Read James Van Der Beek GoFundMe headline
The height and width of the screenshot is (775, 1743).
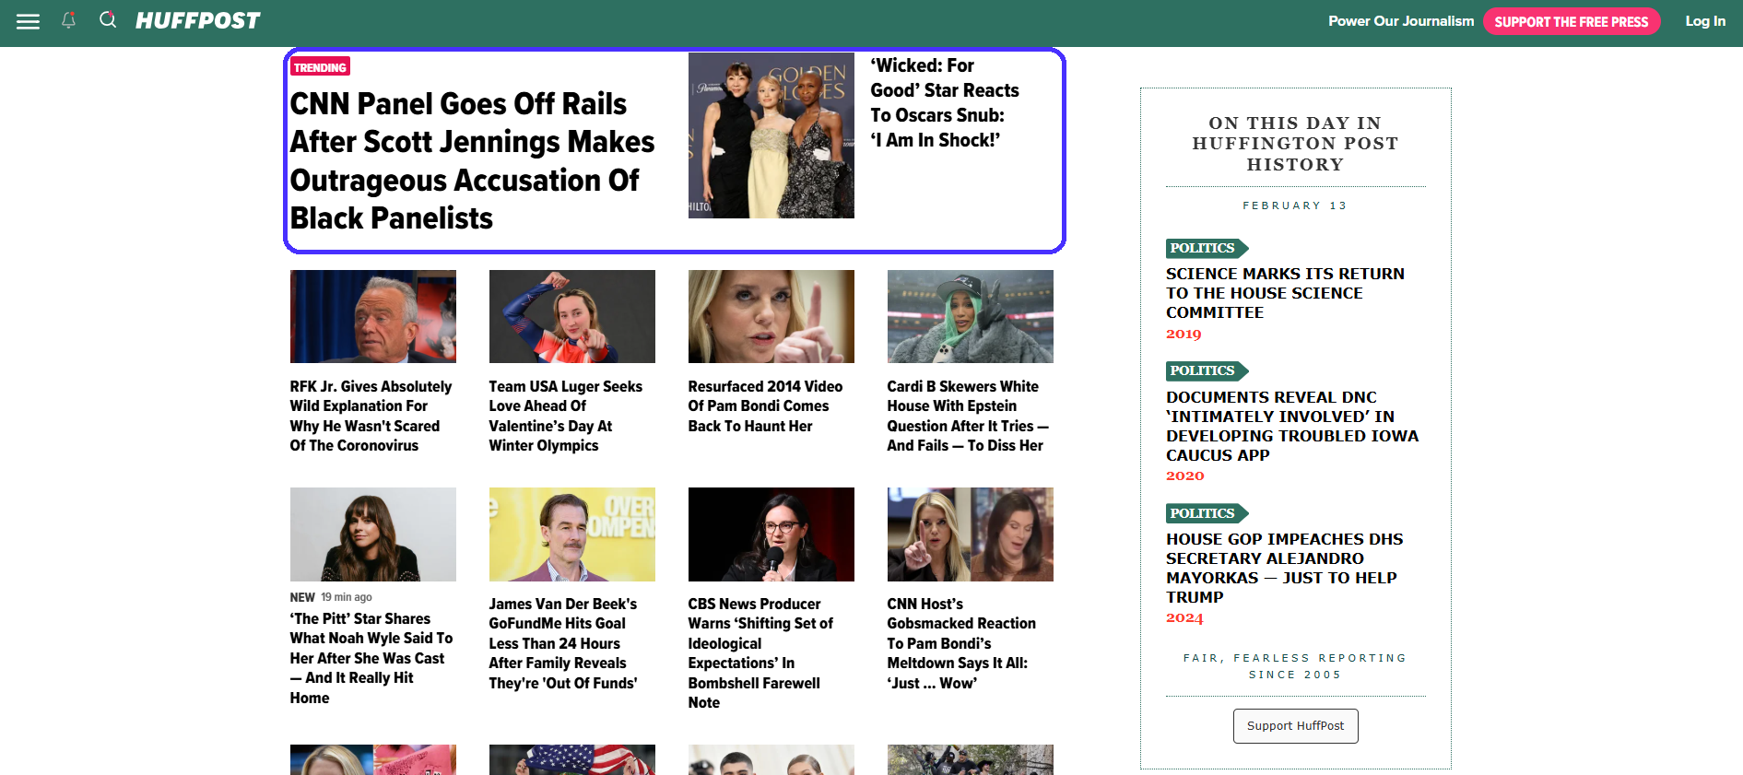(x=563, y=643)
